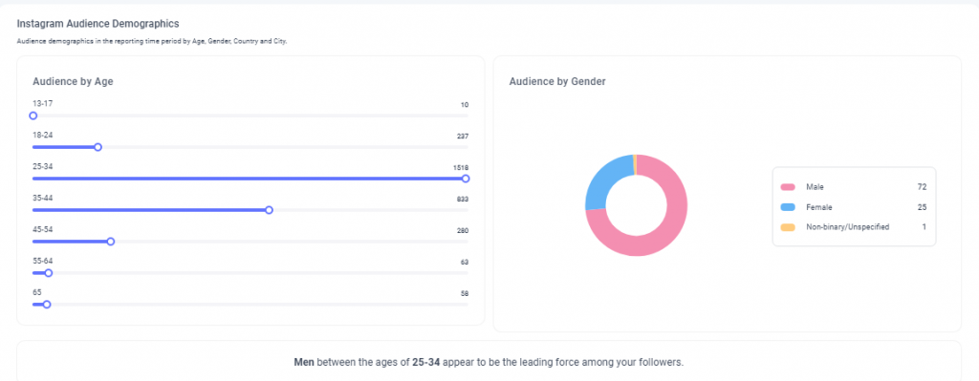Click the Non-binary/Unspecified legend label
Viewport: 979px width, 381px height.
pyautogui.click(x=847, y=227)
